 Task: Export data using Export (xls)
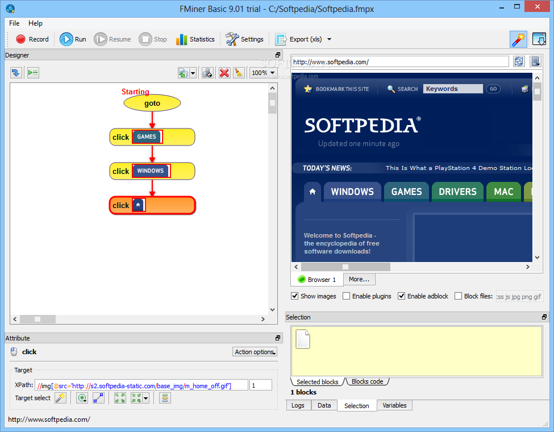(299, 39)
